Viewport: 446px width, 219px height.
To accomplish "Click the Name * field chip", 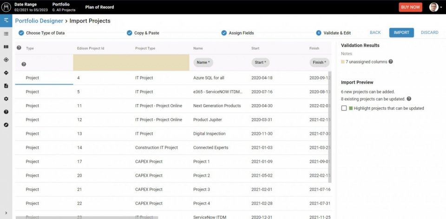I will [x=203, y=62].
